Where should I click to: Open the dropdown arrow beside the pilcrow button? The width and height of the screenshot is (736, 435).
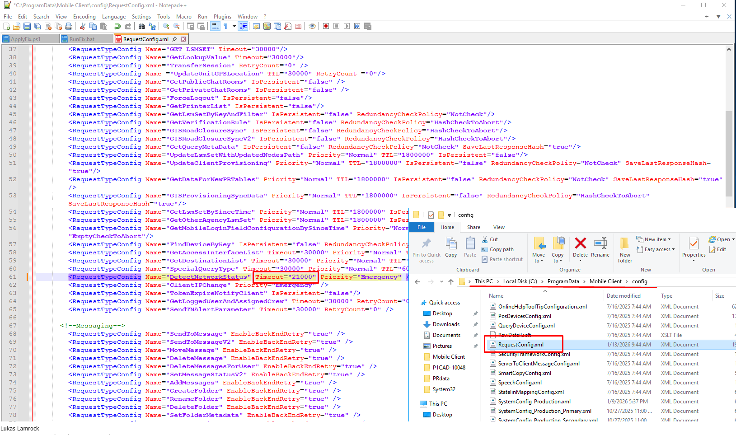pos(234,26)
